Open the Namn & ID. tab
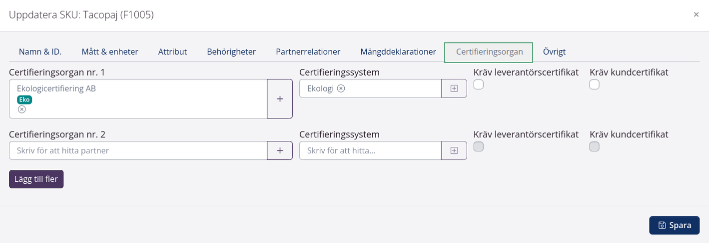The width and height of the screenshot is (709, 243). click(40, 52)
